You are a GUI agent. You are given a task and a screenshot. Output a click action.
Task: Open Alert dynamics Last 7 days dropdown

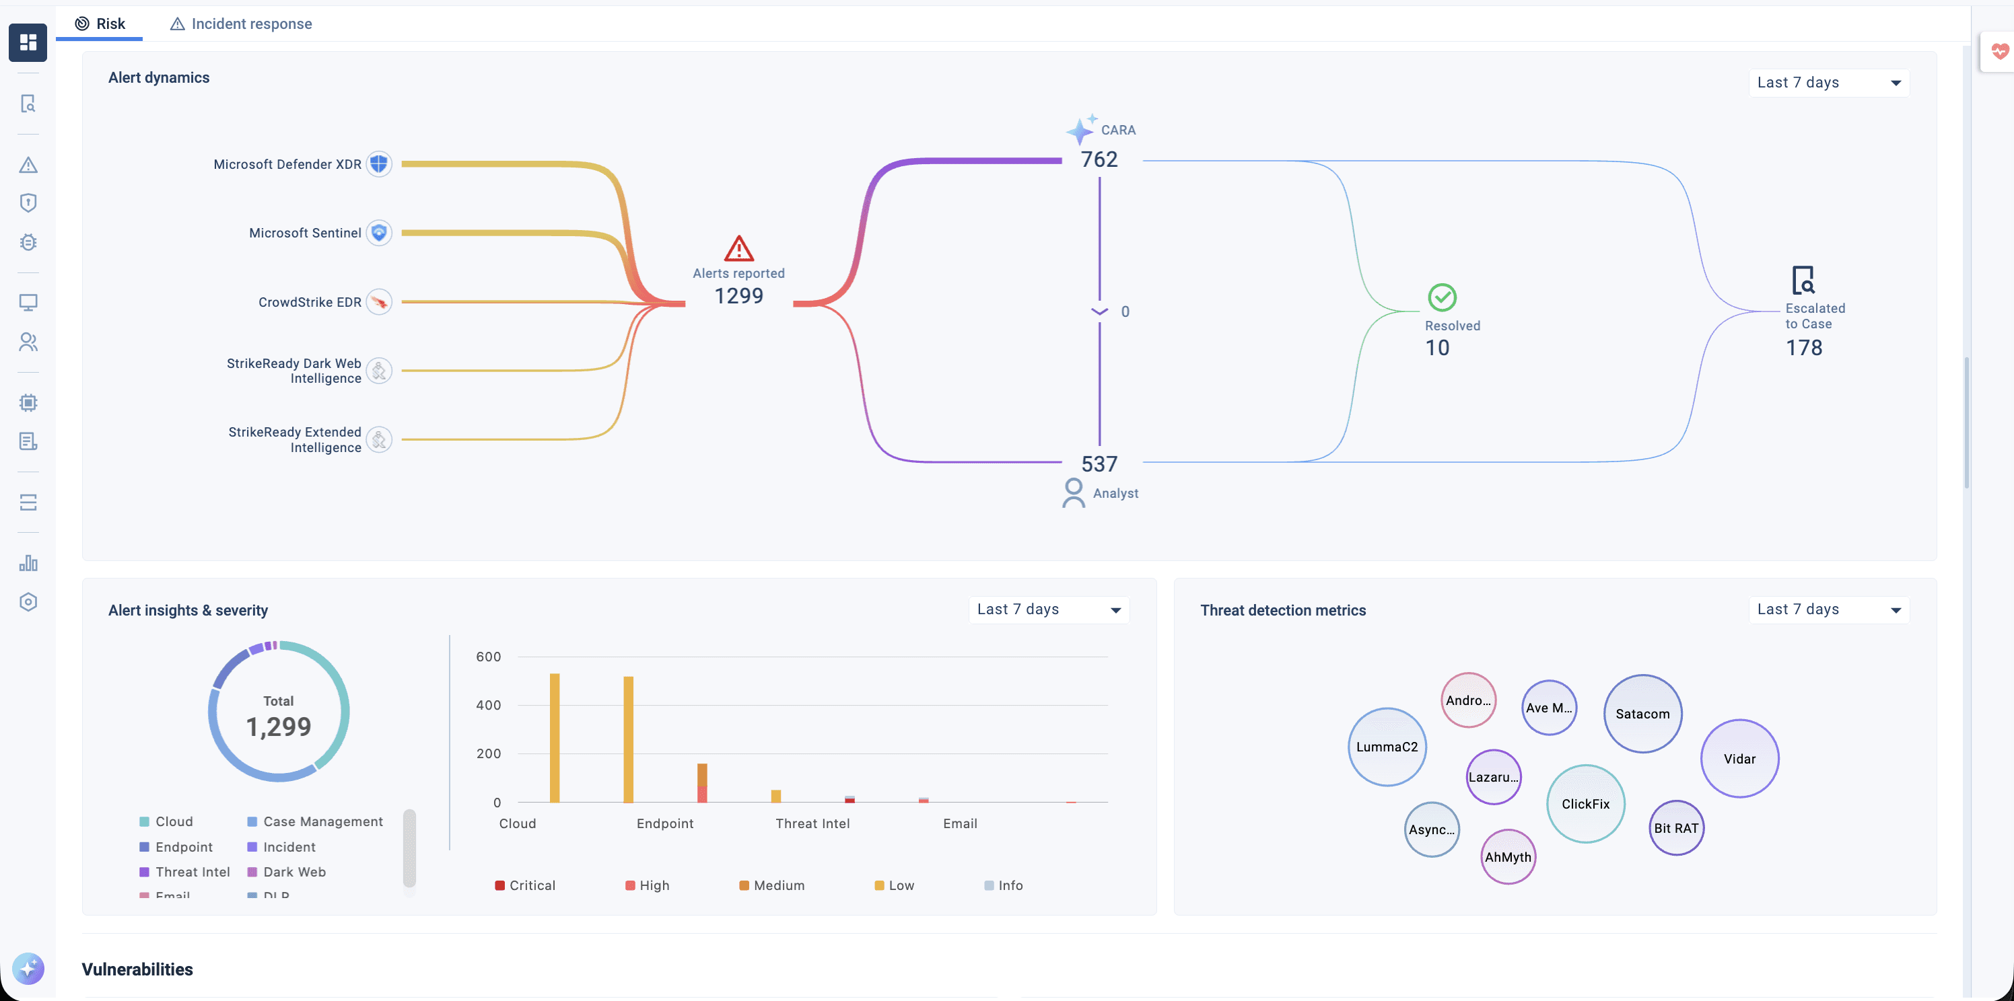(1829, 83)
